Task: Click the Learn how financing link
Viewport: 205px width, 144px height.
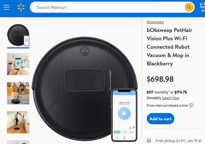Action: [x=171, y=98]
